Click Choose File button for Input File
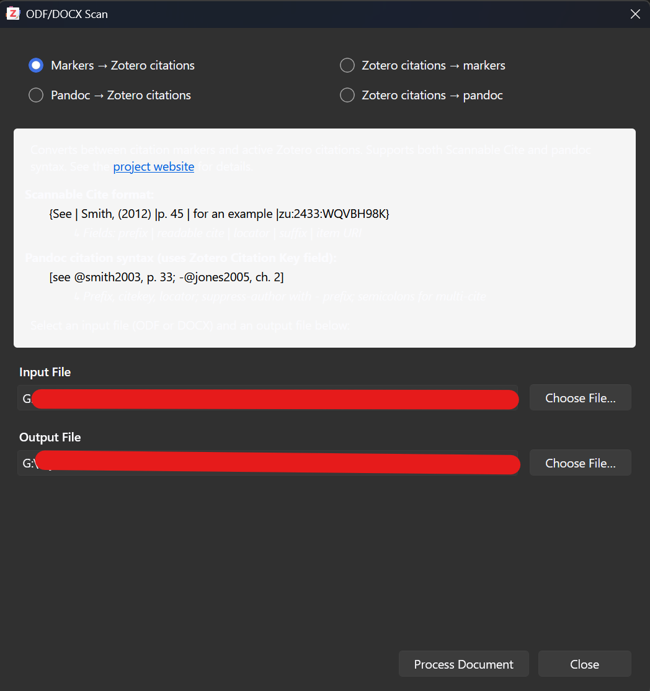Screen dimensions: 650x691 click(581, 398)
